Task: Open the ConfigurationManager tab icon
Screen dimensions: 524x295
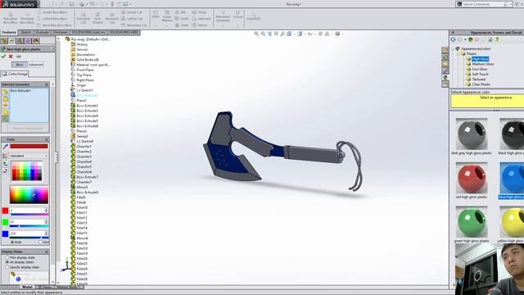Action: click(x=20, y=41)
